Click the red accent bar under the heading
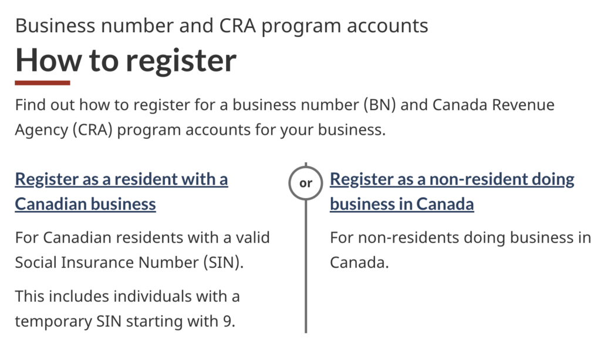 42,83
